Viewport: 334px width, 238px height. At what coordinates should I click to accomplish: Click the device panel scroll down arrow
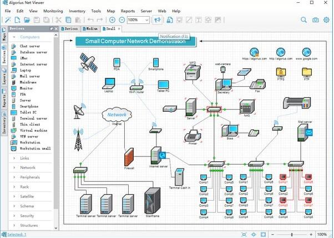click(56, 228)
